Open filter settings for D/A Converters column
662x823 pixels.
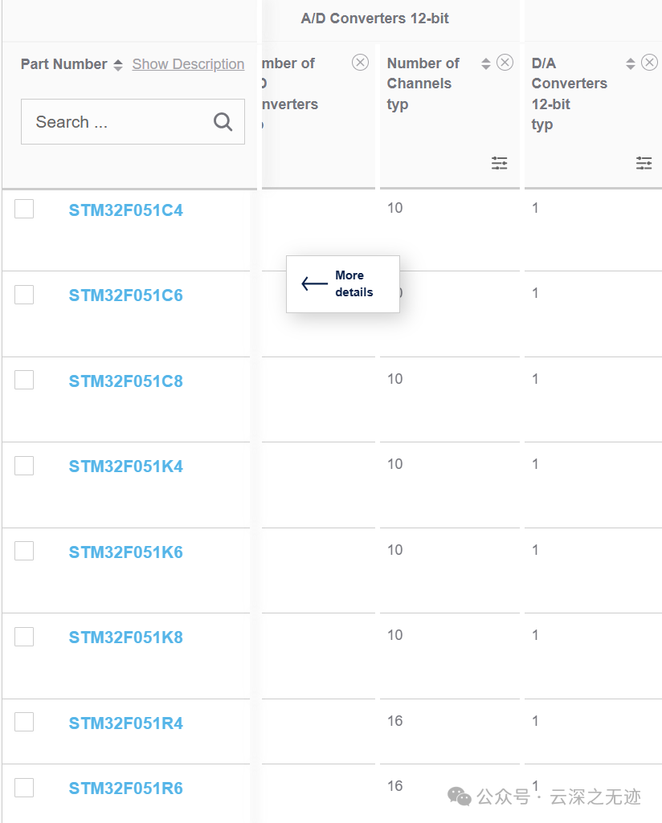coord(644,164)
